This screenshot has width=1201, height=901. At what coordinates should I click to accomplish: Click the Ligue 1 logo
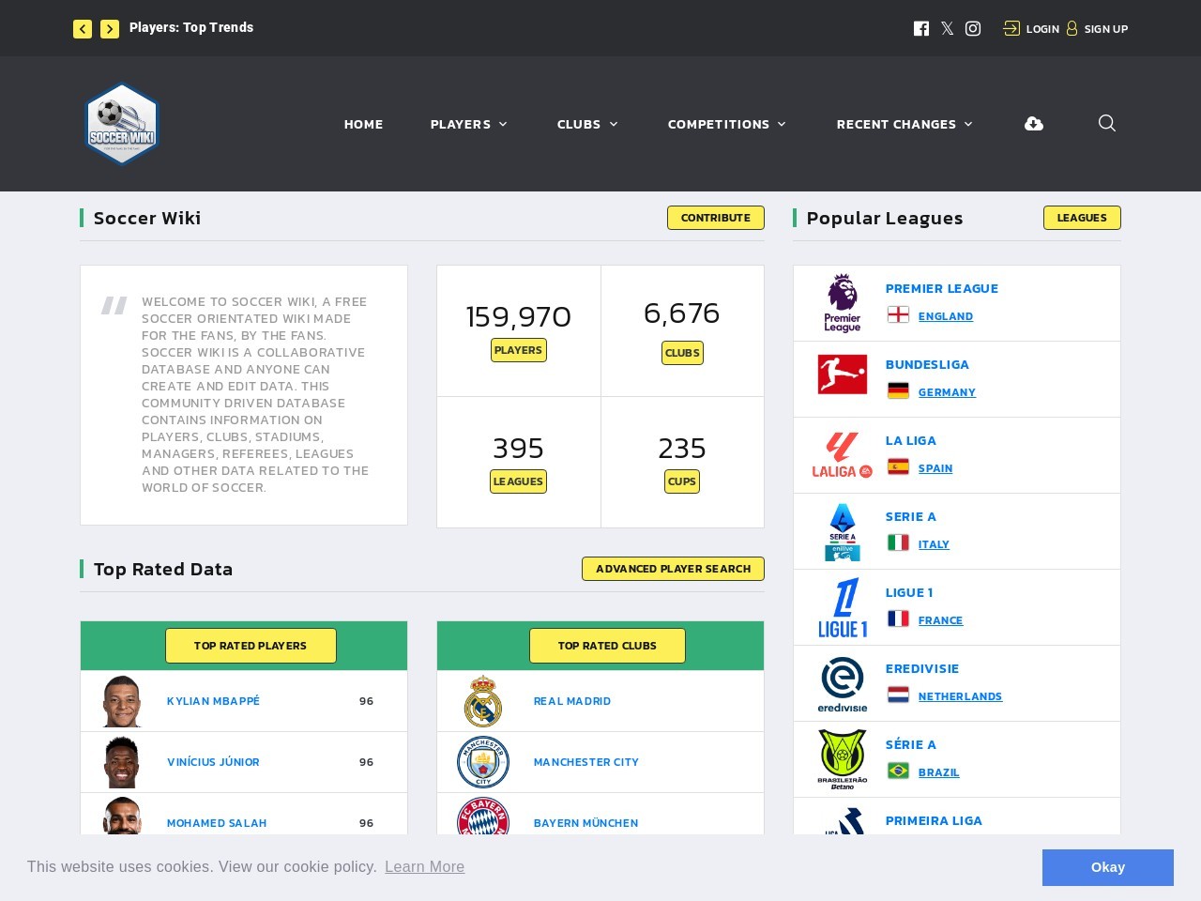coord(843,607)
